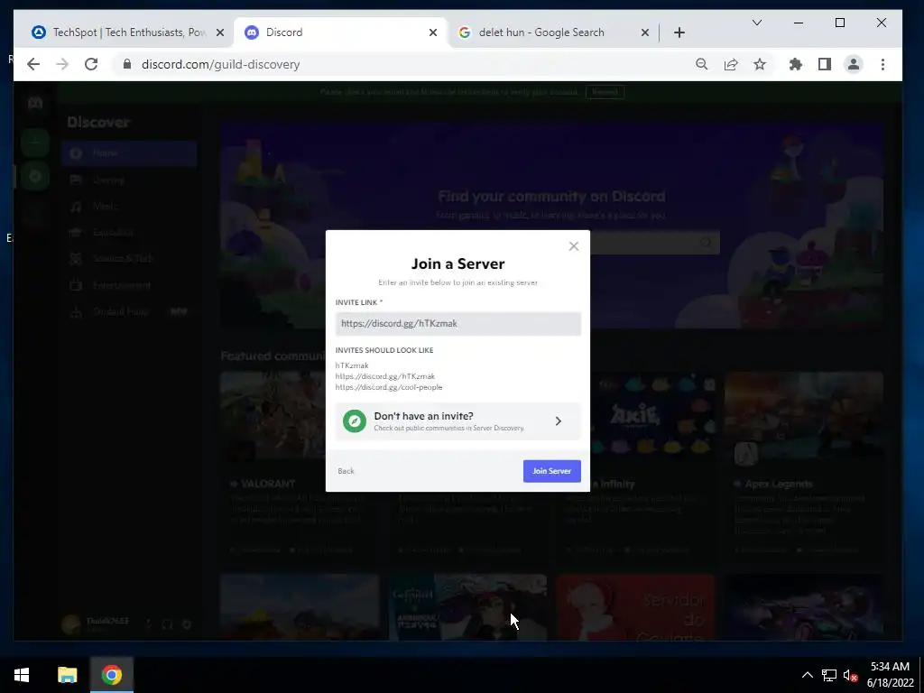Open the zoom magnifier icon in the address bar

click(701, 64)
